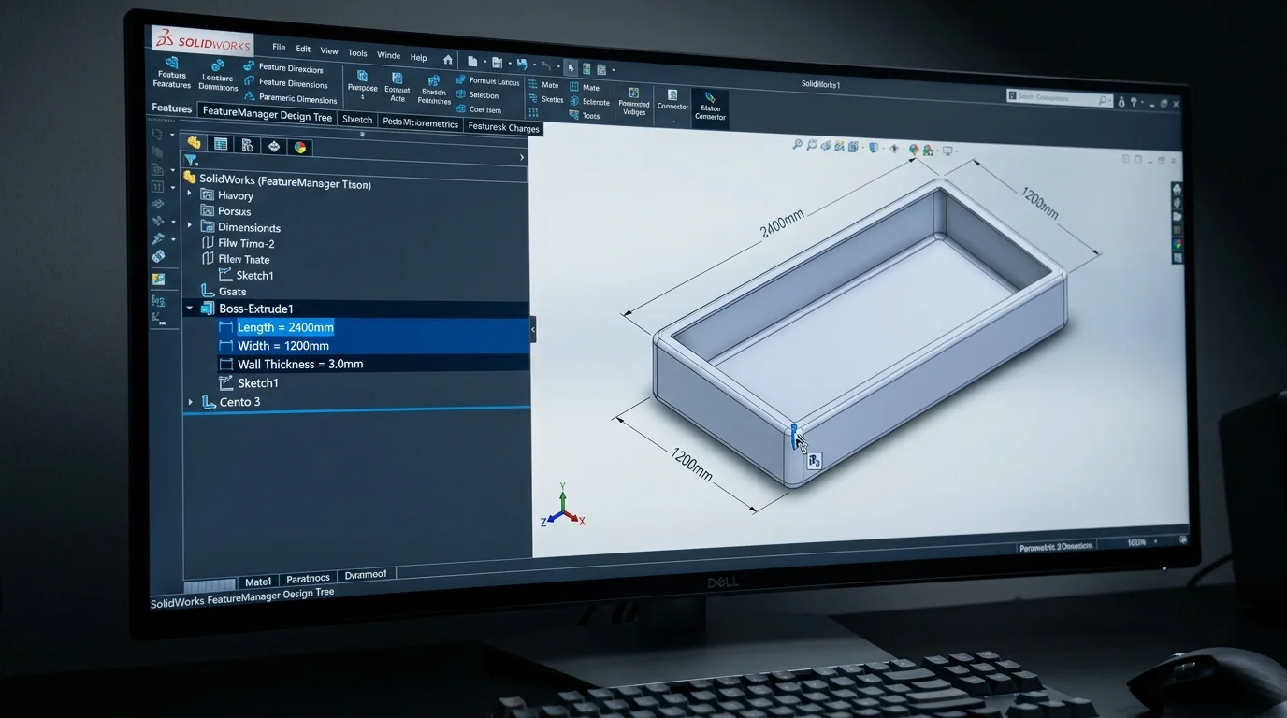Open the View menu
Image resolution: width=1287 pixels, height=718 pixels.
pyautogui.click(x=329, y=50)
